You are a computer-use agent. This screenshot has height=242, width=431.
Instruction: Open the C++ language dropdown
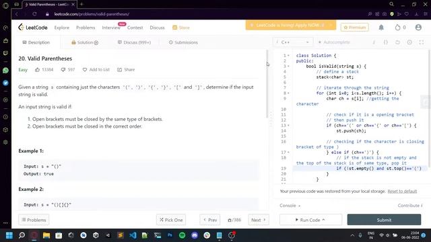(293, 42)
